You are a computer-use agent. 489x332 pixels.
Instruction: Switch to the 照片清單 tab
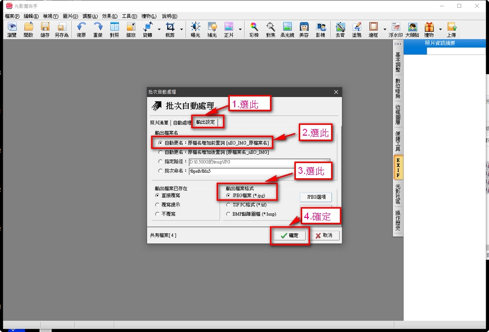coord(159,122)
